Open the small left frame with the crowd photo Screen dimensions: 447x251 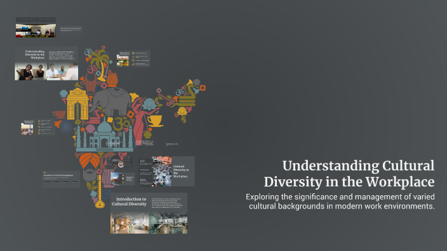click(37, 127)
